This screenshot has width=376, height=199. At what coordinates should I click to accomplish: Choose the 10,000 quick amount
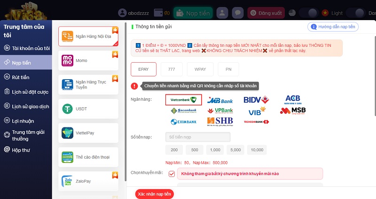(257, 150)
